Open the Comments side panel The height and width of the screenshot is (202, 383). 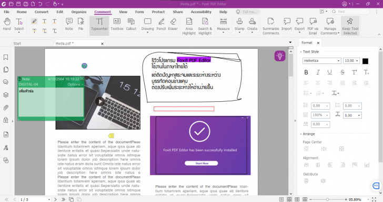tap(6, 82)
